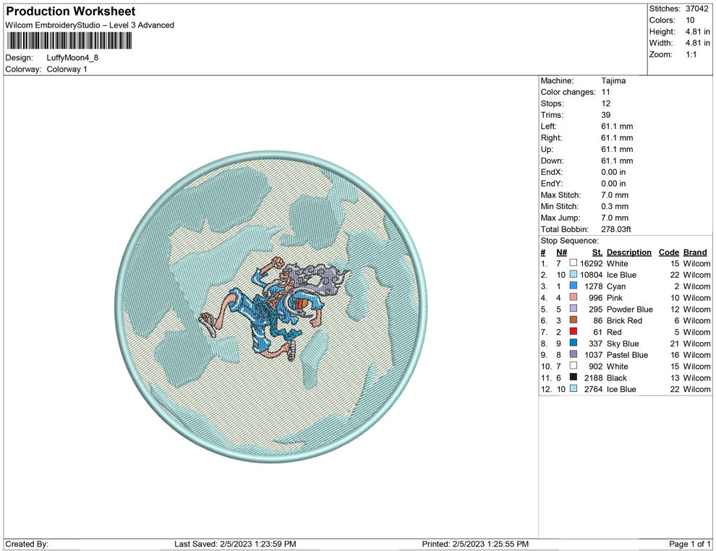This screenshot has height=551, width=716.
Task: Click the Page 1 of 1 footer text
Action: (690, 544)
